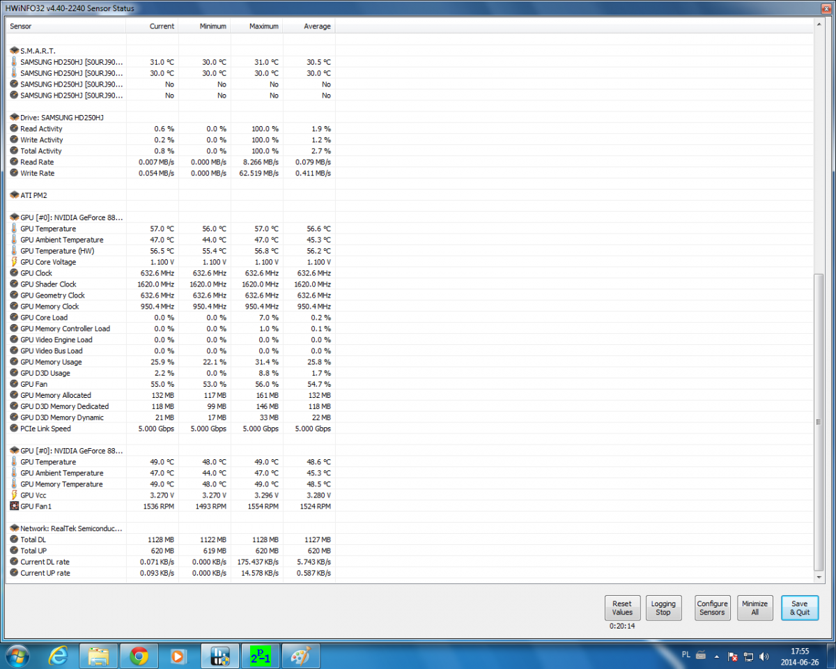Click thermometer icon beside GPU Memory Temperature
The width and height of the screenshot is (836, 669).
[14, 484]
